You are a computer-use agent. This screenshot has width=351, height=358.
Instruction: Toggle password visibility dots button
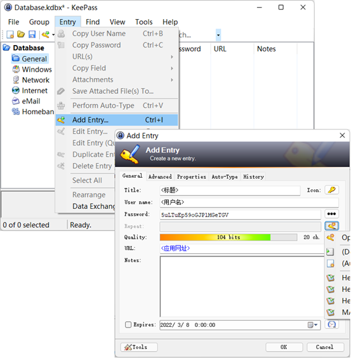[331, 214]
